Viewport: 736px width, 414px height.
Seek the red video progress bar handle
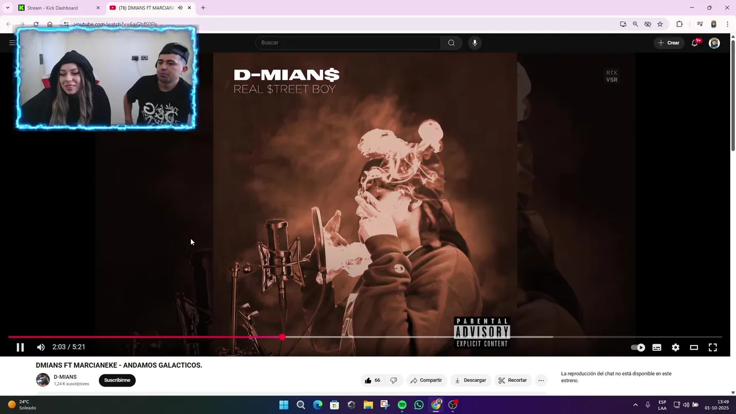(282, 337)
